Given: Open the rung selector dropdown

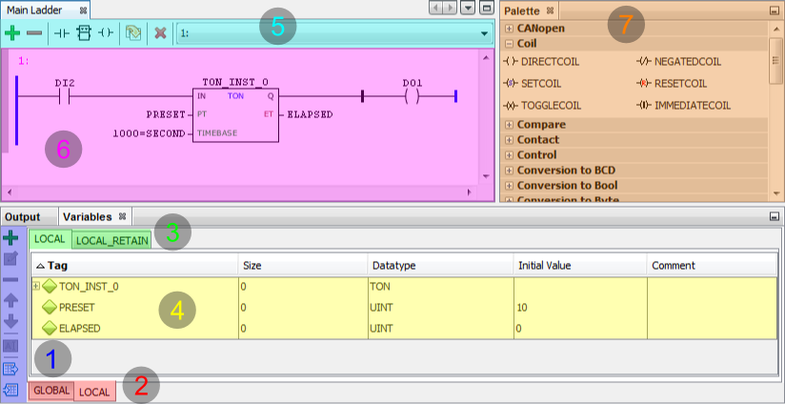Looking at the screenshot, I should [x=485, y=32].
